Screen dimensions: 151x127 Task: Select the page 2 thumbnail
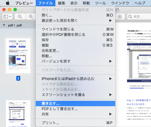(x=18, y=56)
